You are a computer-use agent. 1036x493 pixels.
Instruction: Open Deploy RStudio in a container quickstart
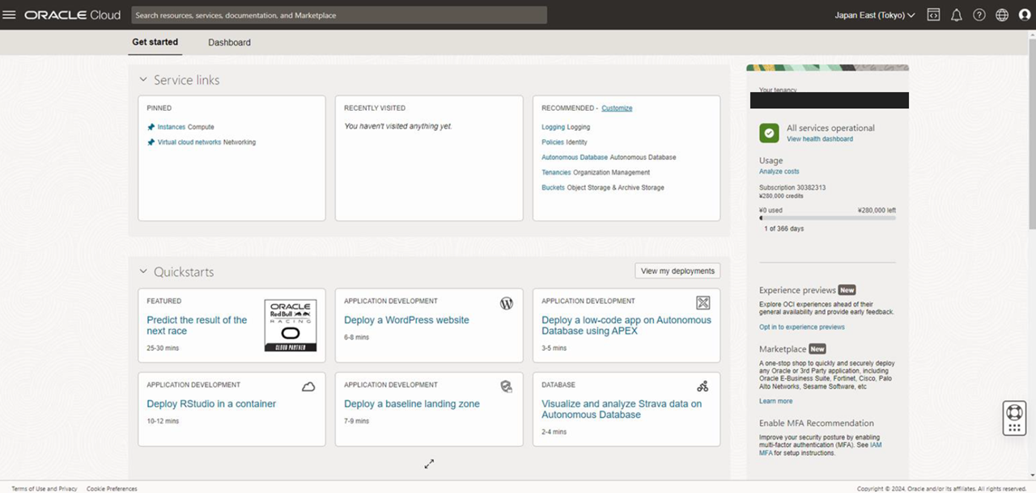pyautogui.click(x=211, y=404)
